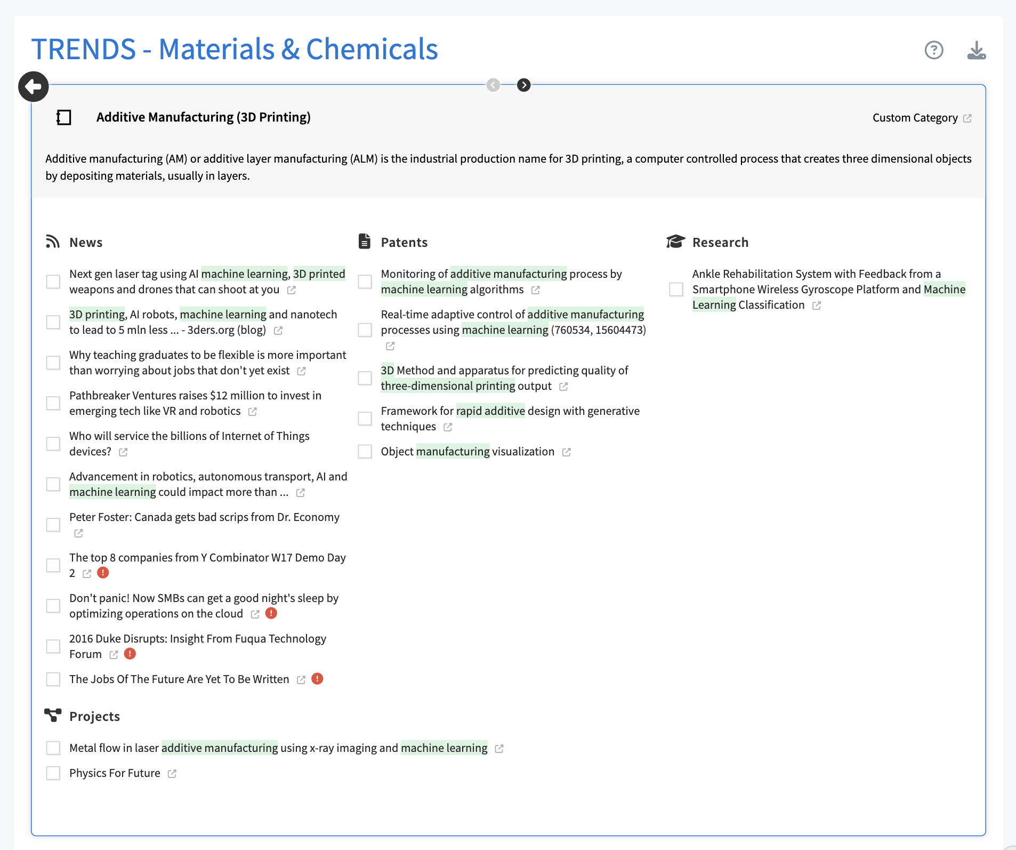Open external link for Physics For Future
1016x850 pixels.
point(172,774)
